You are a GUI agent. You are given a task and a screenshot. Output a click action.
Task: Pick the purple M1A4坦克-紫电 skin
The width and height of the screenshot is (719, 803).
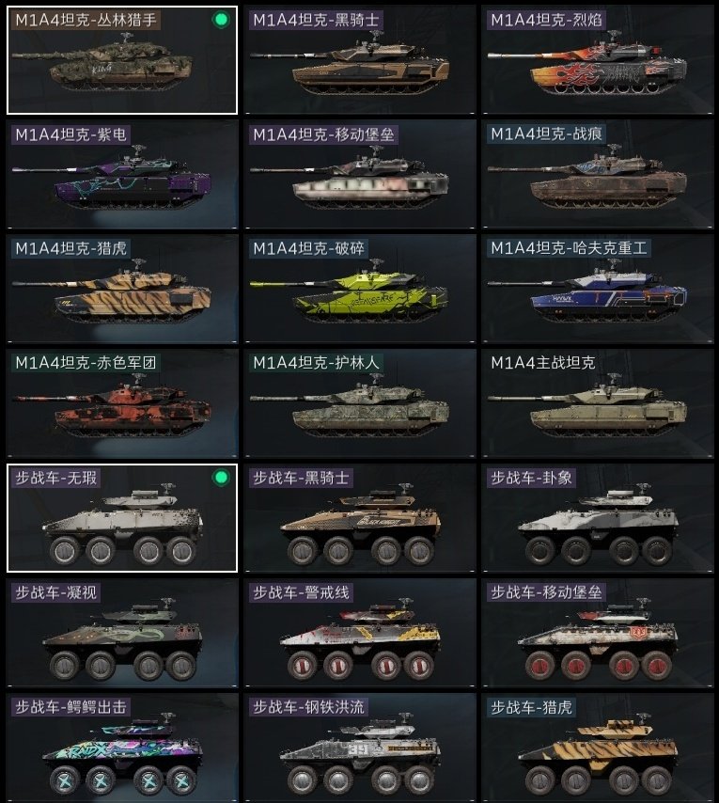pos(122,174)
